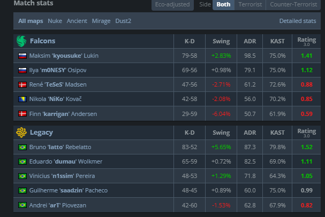The width and height of the screenshot is (325, 217).
Task: Select the Both sides filter
Action: pyautogui.click(x=223, y=4)
